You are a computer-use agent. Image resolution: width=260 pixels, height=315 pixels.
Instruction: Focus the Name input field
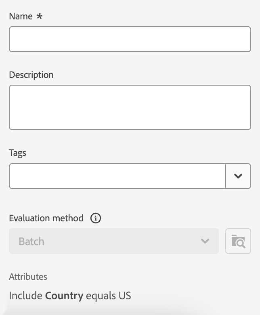[130, 39]
